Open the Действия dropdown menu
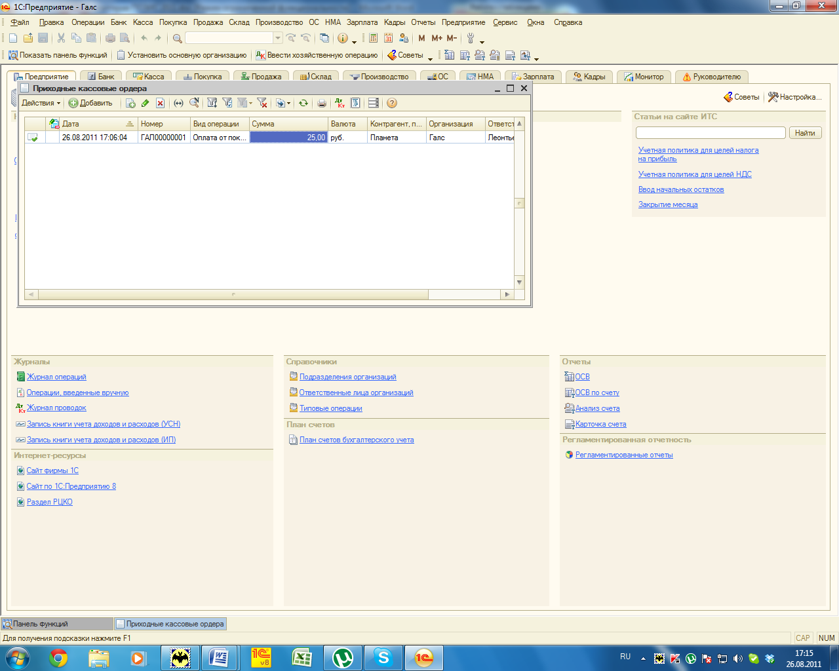 click(41, 103)
